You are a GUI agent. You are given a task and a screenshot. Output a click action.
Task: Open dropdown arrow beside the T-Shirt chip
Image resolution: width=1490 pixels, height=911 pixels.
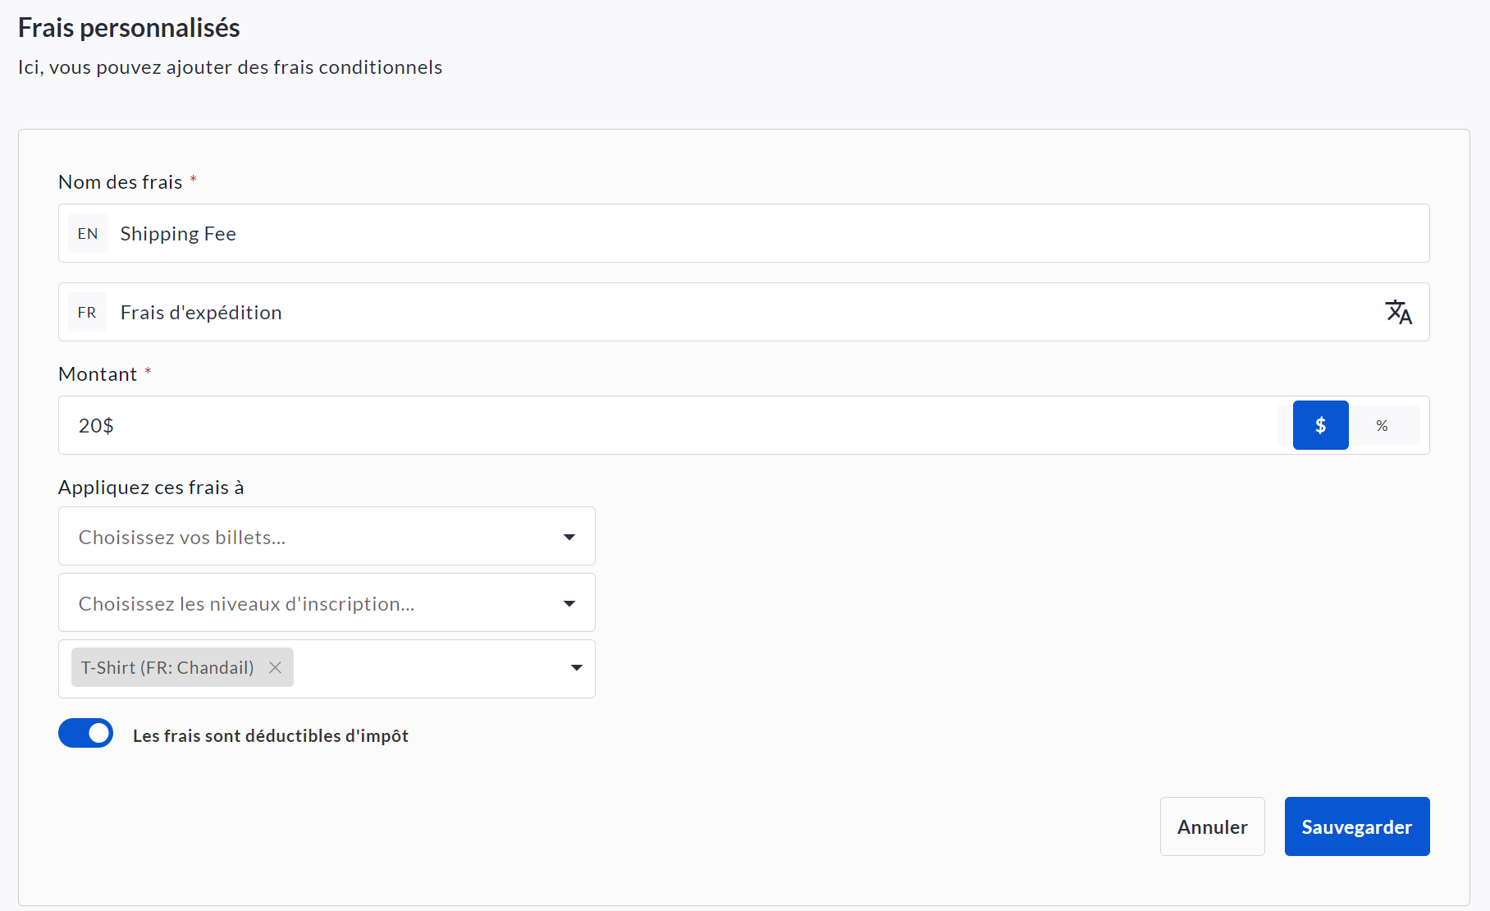576,668
